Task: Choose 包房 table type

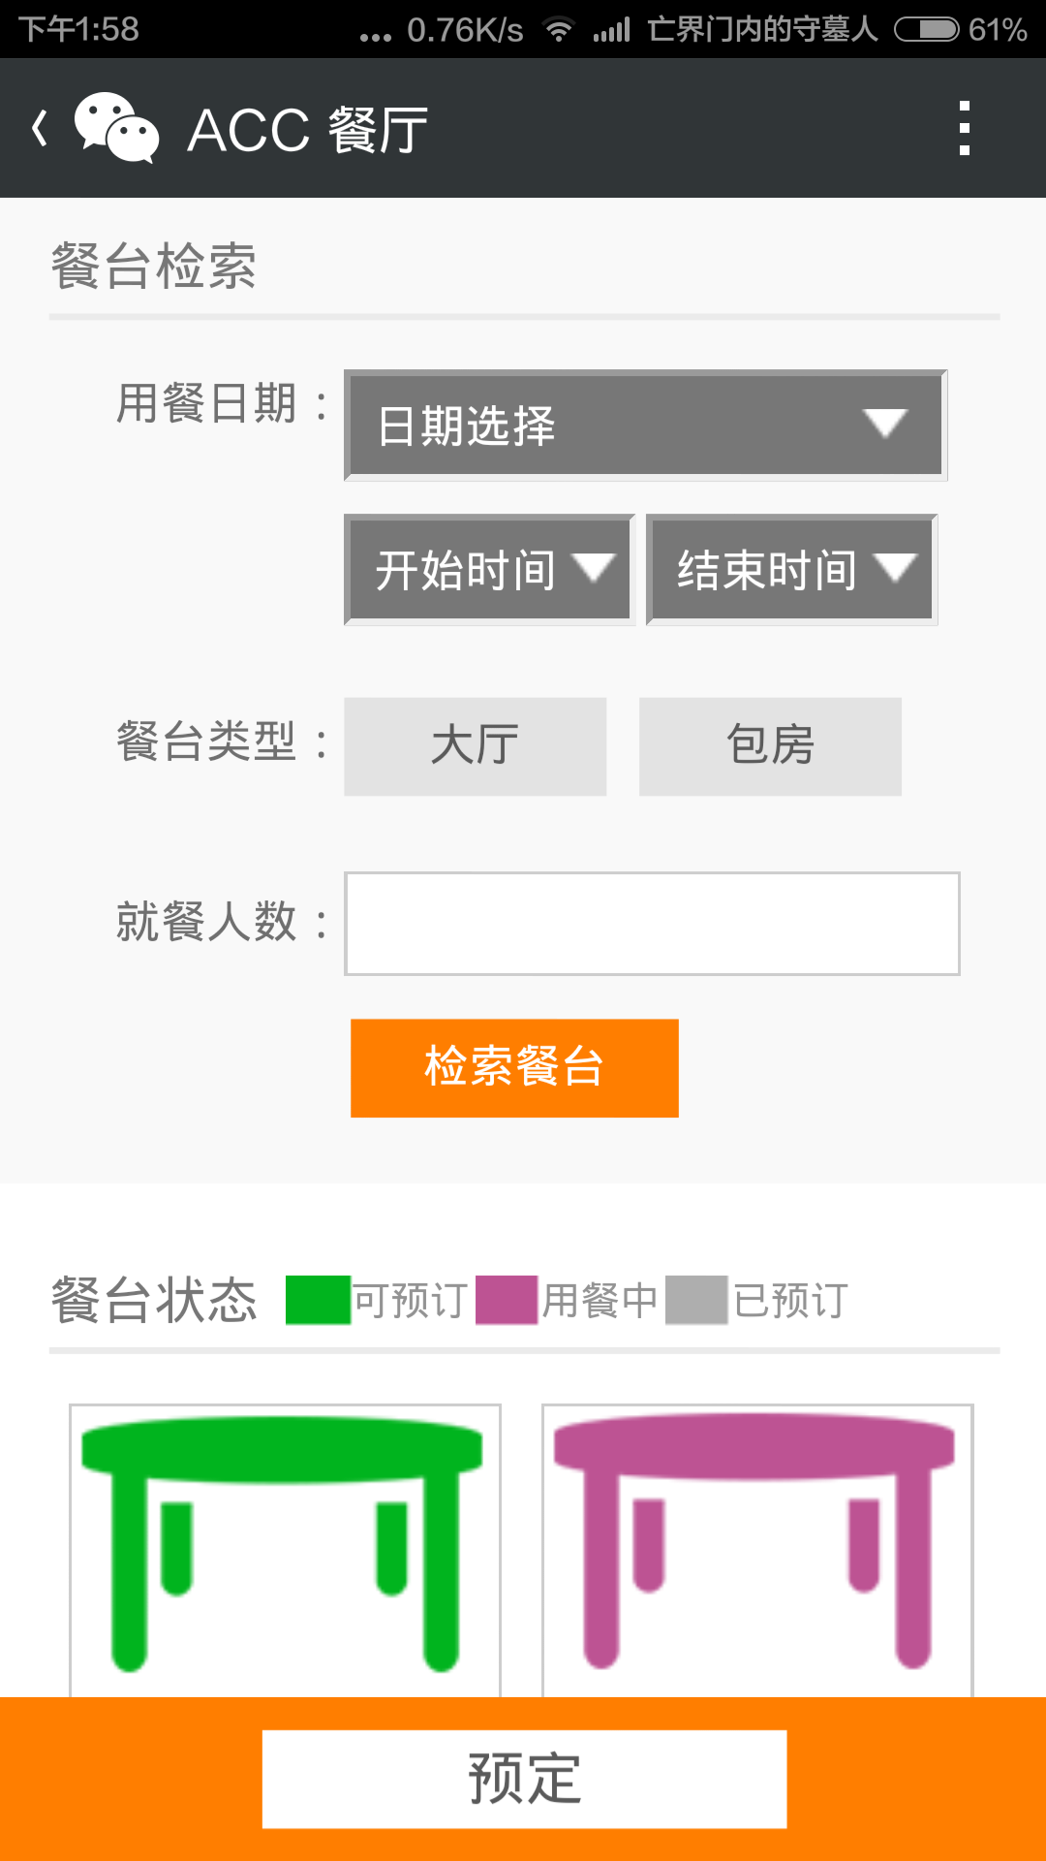Action: coord(770,745)
